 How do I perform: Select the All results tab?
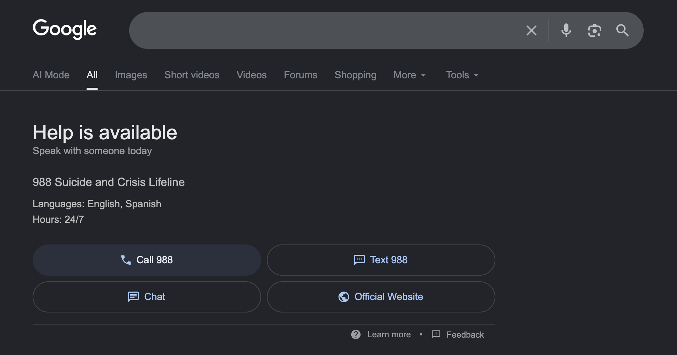[92, 75]
